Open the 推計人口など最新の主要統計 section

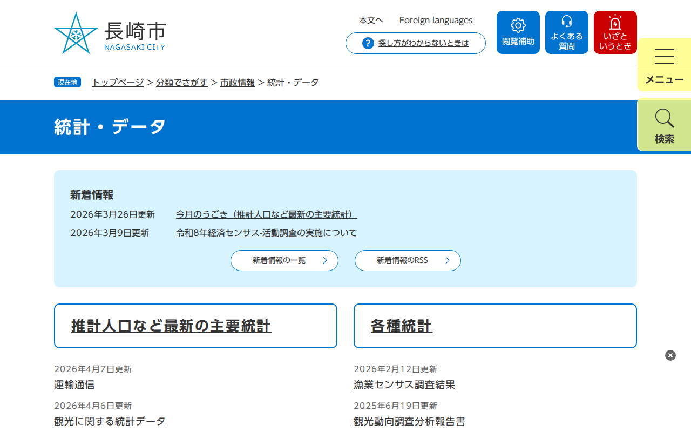(x=172, y=326)
